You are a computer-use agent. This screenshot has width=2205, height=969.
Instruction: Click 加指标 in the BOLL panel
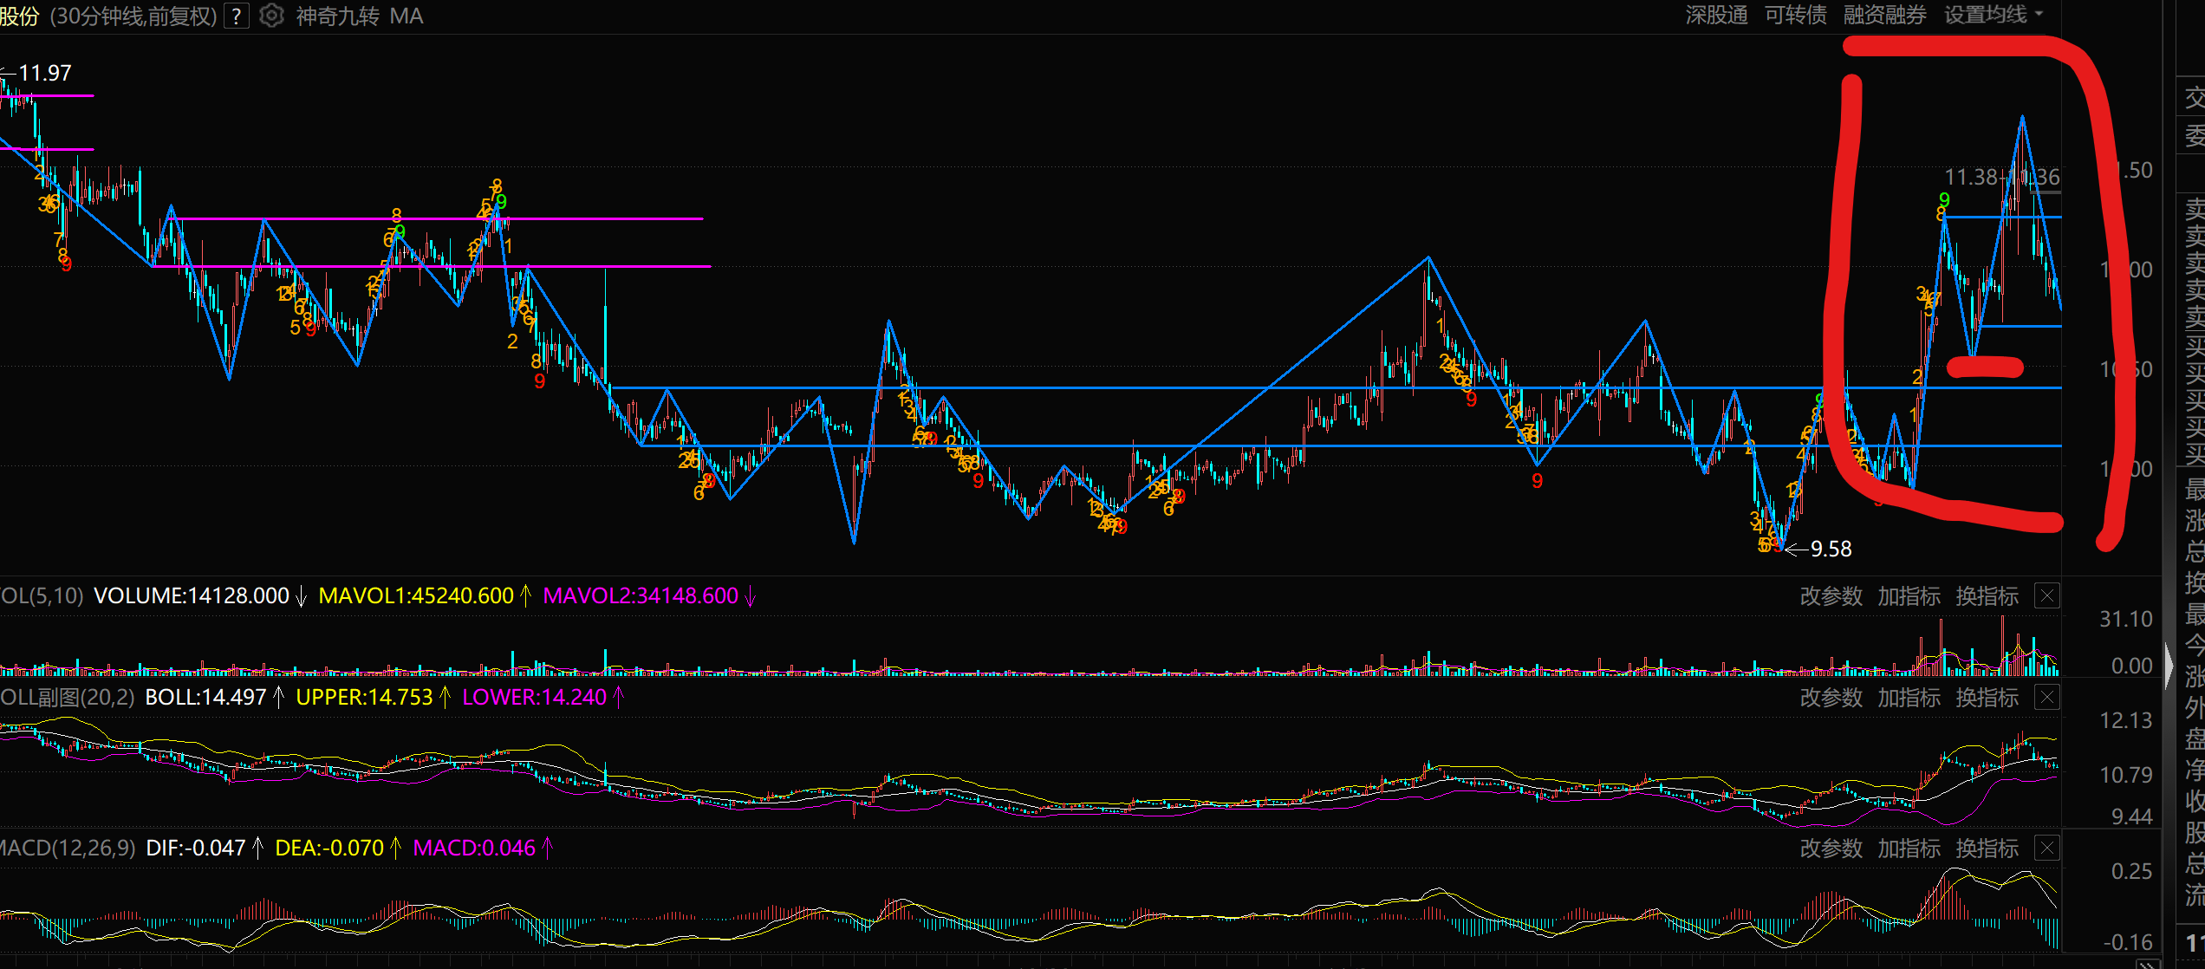[x=1909, y=698]
